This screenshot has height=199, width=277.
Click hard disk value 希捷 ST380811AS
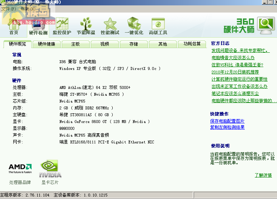(86, 115)
